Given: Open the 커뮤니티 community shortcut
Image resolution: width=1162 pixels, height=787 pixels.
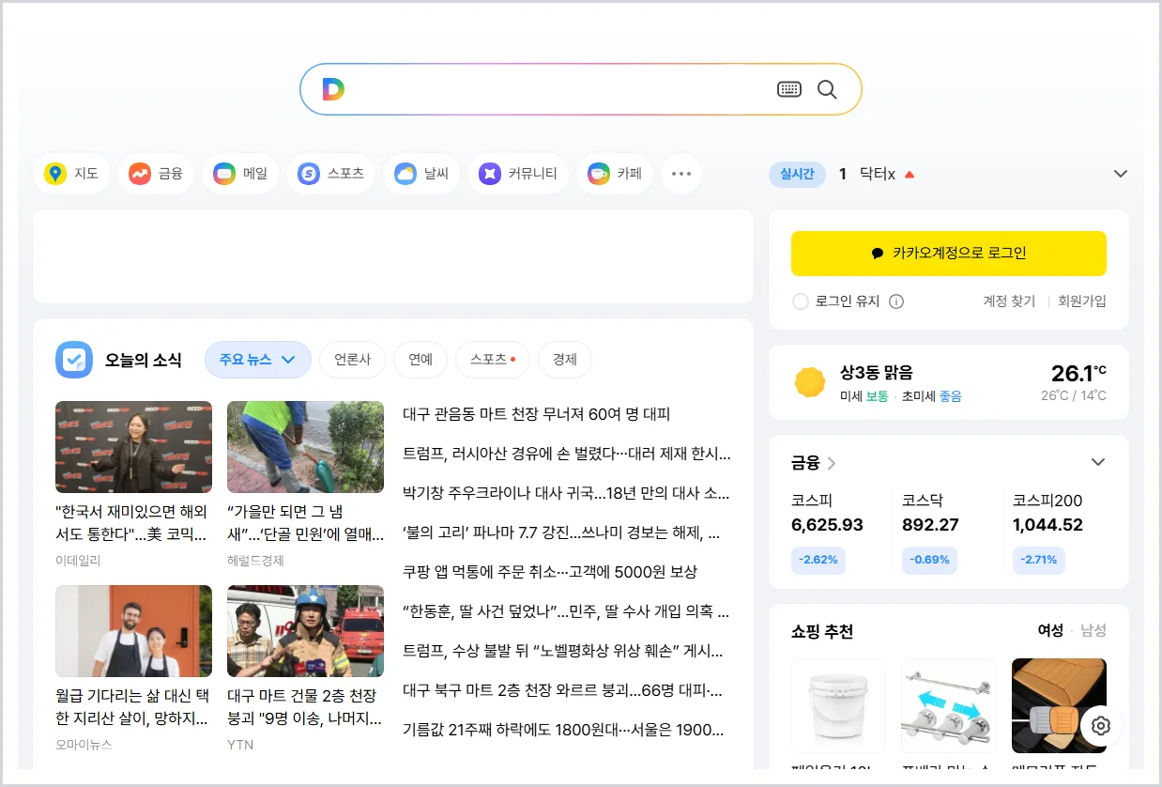Looking at the screenshot, I should tap(518, 174).
